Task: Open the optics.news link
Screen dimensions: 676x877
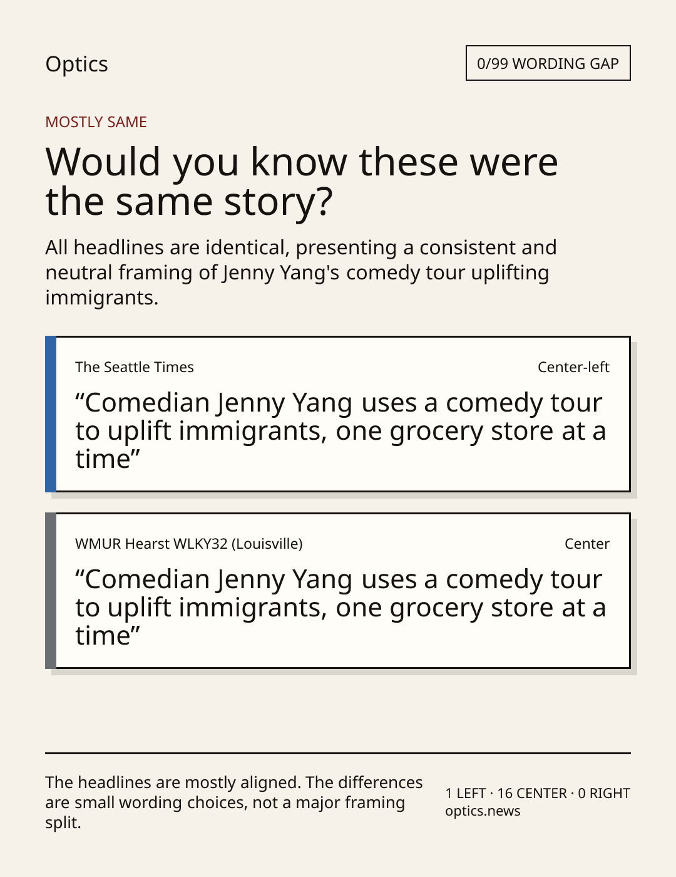Action: [483, 811]
